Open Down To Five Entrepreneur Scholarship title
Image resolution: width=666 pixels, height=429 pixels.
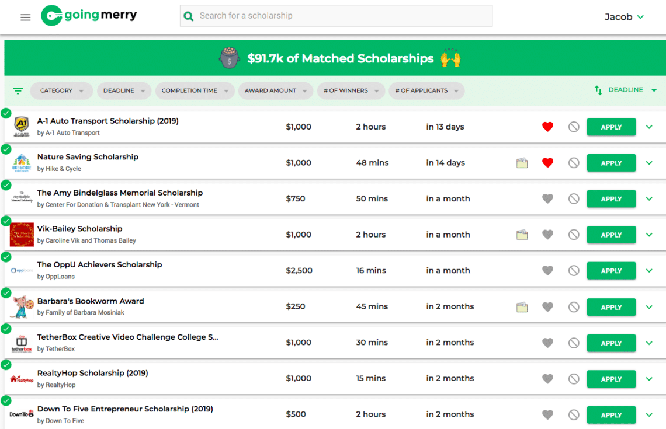tap(125, 409)
